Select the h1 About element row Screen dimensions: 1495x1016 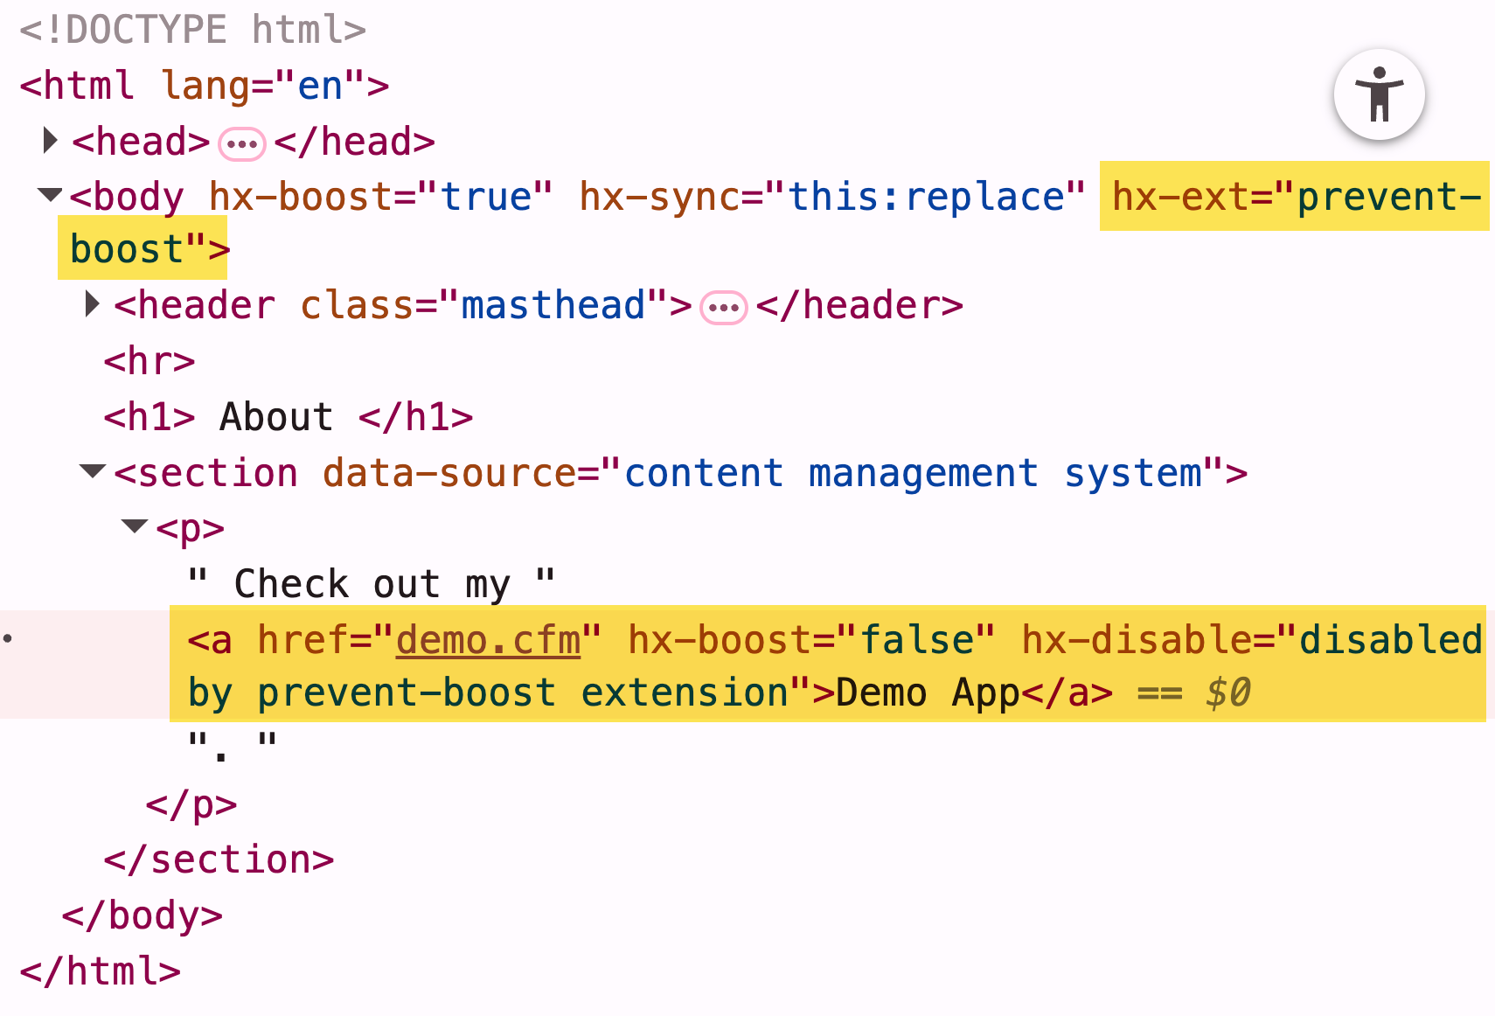(x=289, y=417)
